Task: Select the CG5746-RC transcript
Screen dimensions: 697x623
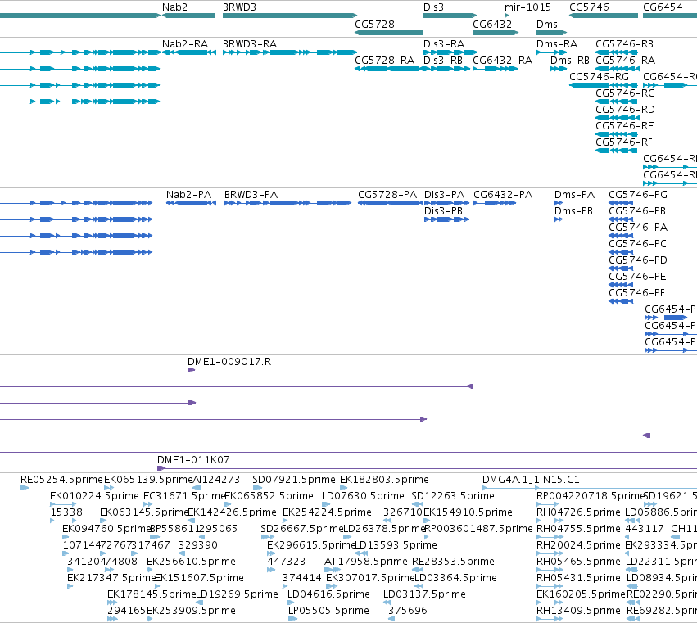Action: tap(617, 102)
